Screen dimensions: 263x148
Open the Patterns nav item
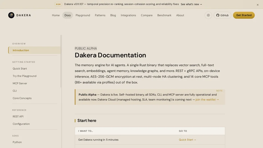click(100, 15)
